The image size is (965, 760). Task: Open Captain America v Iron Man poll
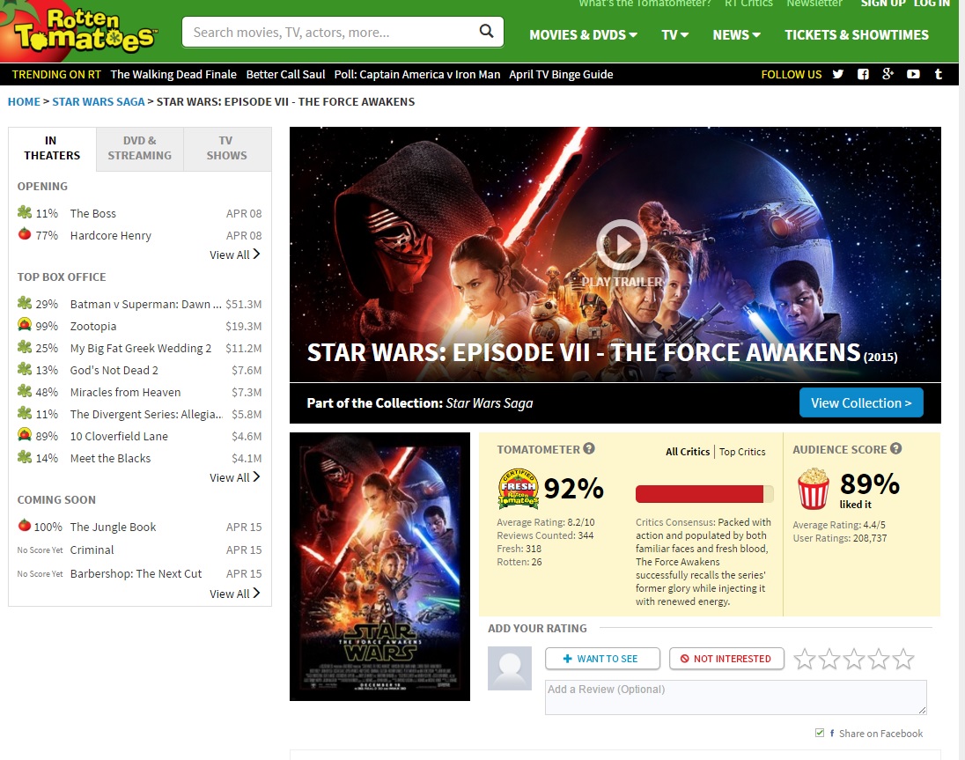pyautogui.click(x=417, y=75)
